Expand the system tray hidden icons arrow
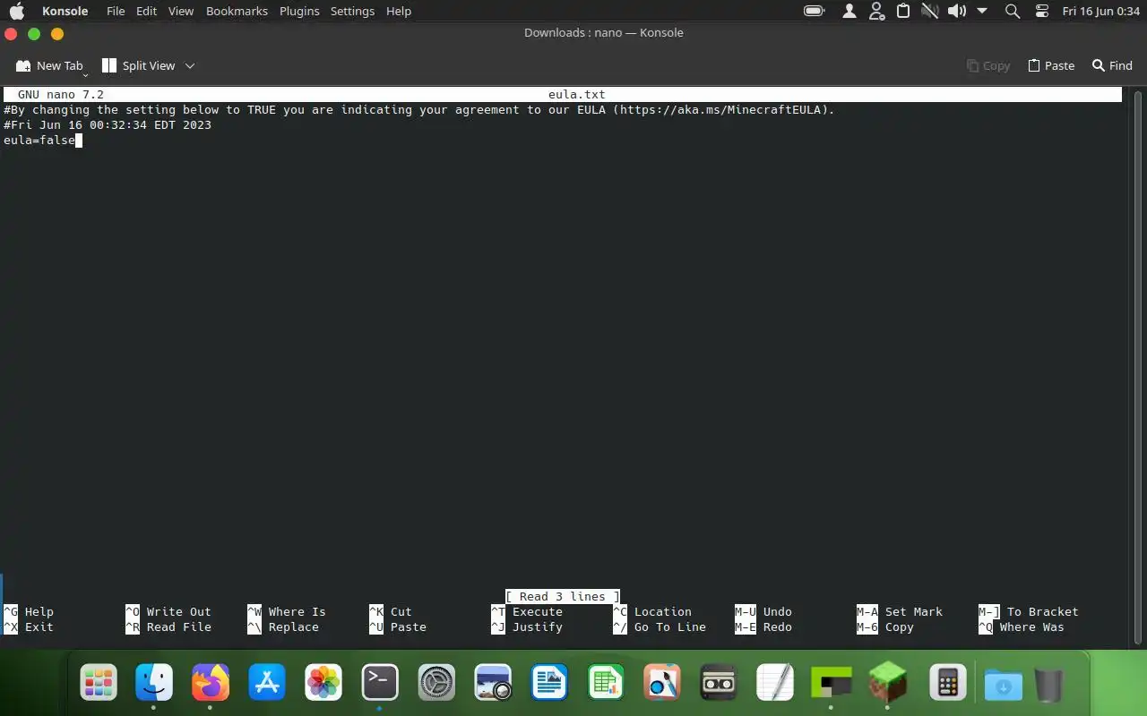 [x=982, y=11]
